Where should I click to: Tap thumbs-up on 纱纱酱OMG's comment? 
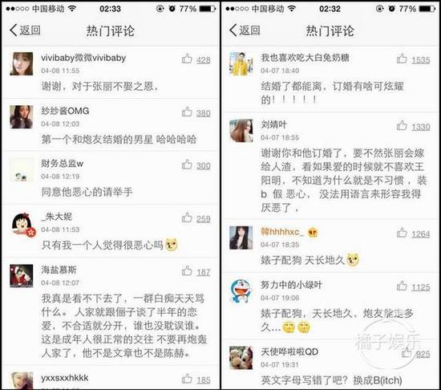point(187,112)
